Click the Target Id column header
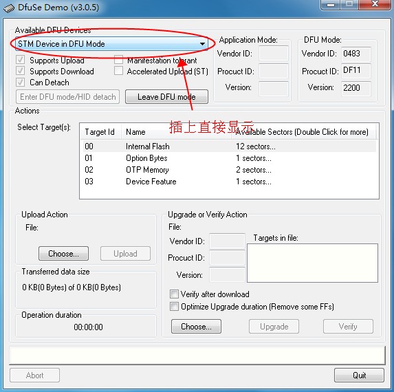 coord(100,131)
